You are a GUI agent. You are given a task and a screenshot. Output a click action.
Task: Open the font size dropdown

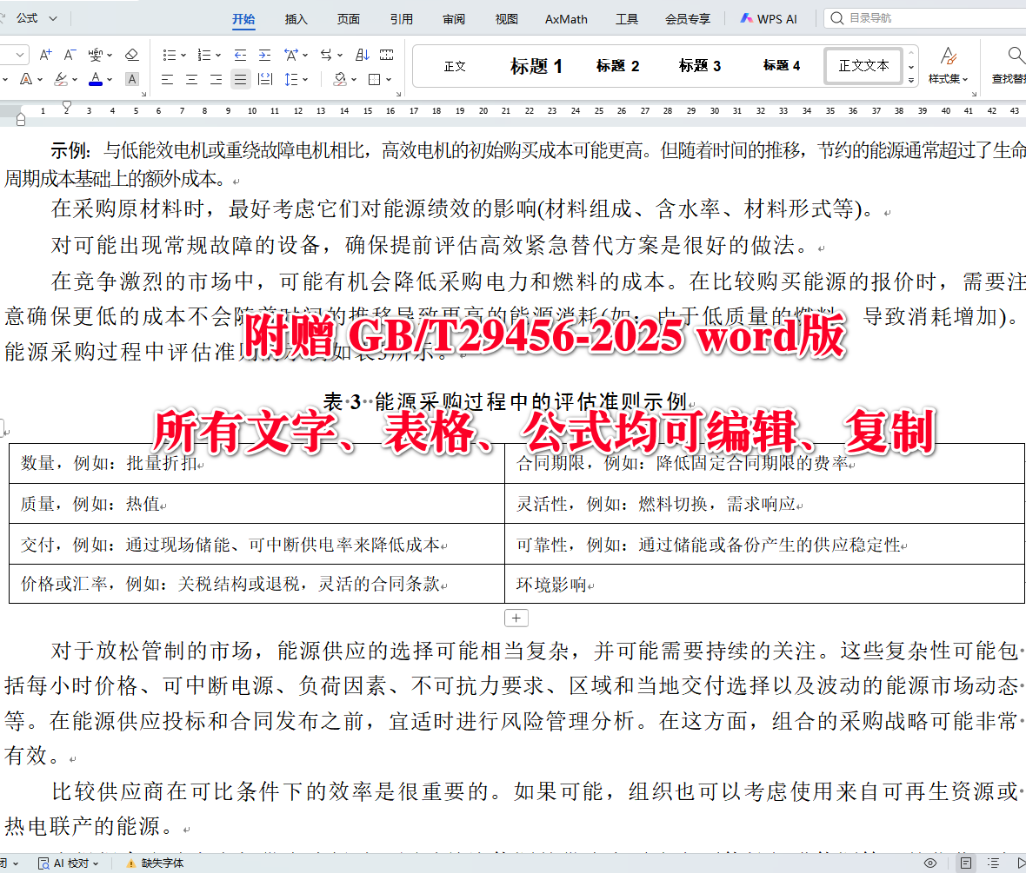tap(19, 54)
